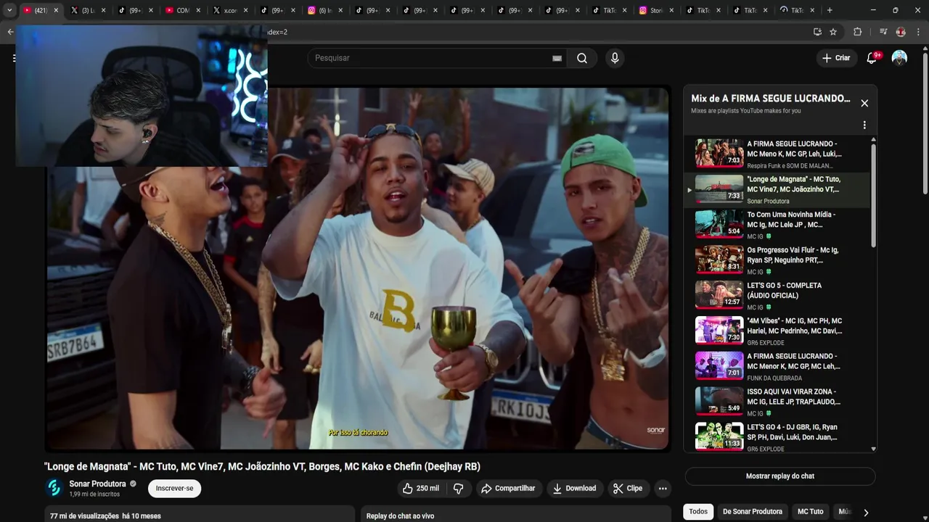This screenshot has height=522, width=929.
Task: Close the Mix playlist panel
Action: 864,103
